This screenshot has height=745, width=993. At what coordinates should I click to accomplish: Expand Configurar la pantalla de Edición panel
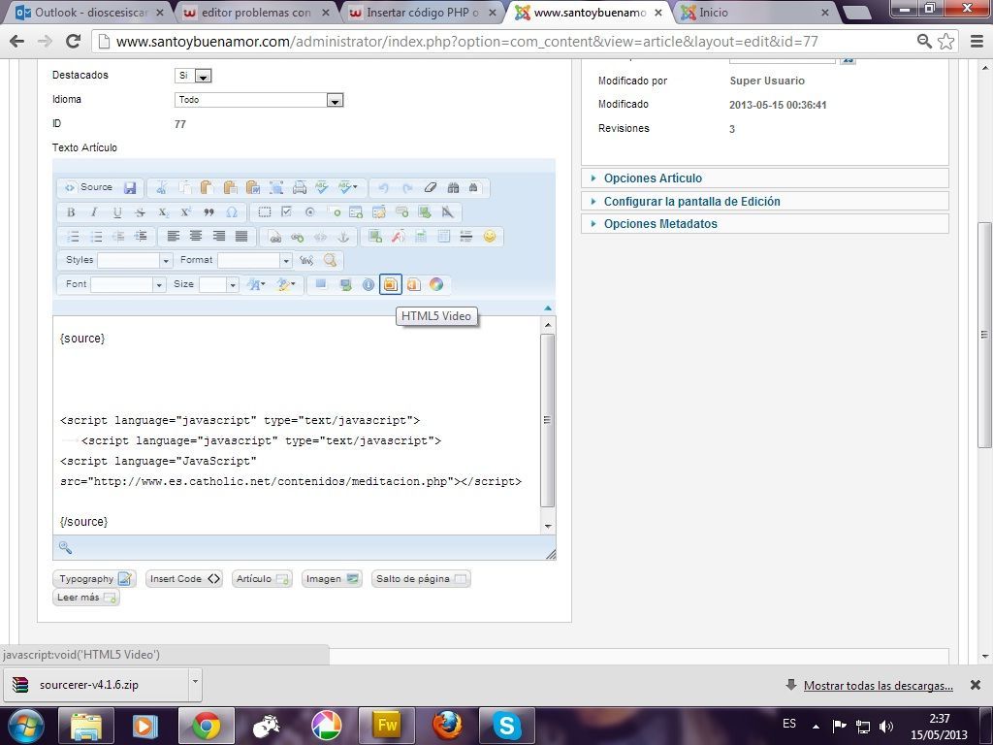pyautogui.click(x=691, y=202)
